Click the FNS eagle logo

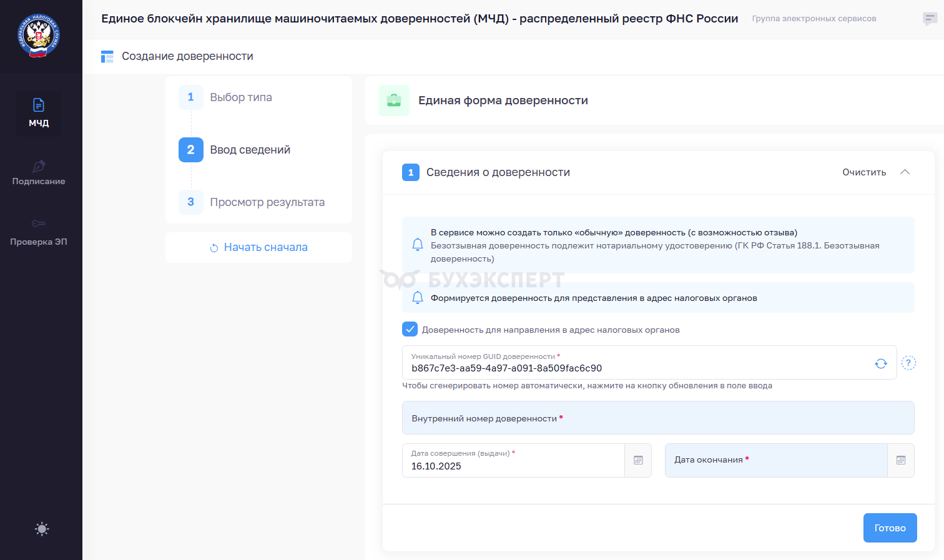[39, 36]
